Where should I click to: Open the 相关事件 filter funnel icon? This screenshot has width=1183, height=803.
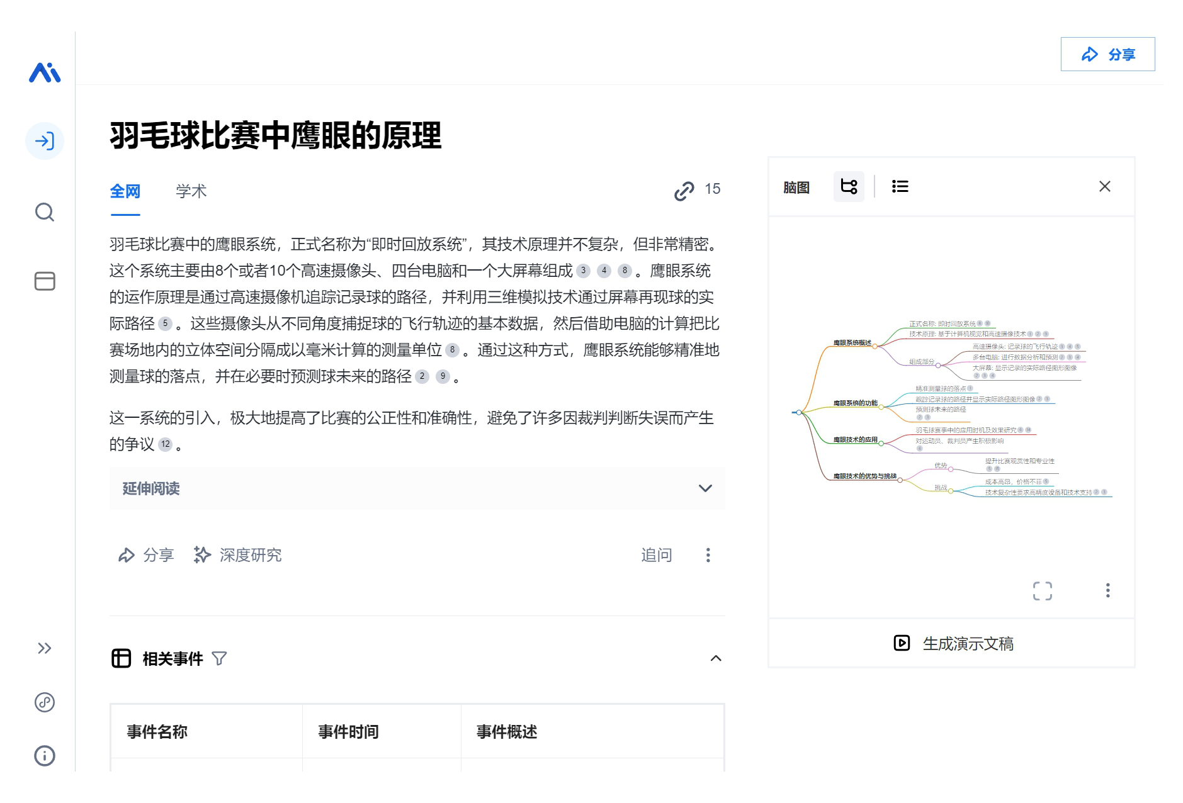[x=219, y=659]
